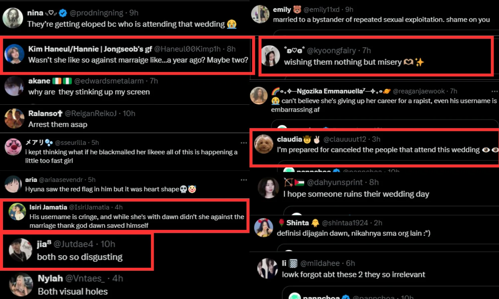Click the Kim Haneul/Hannie display name
The width and height of the screenshot is (499, 299).
[90, 49]
